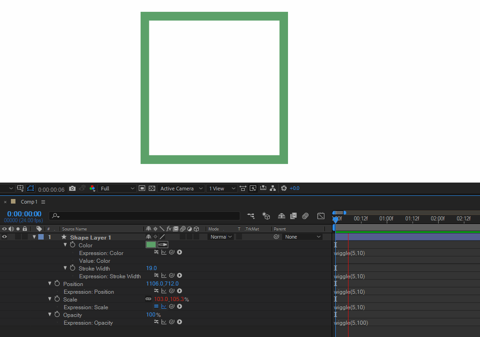Open the 1 View layout dropdown

tap(222, 189)
